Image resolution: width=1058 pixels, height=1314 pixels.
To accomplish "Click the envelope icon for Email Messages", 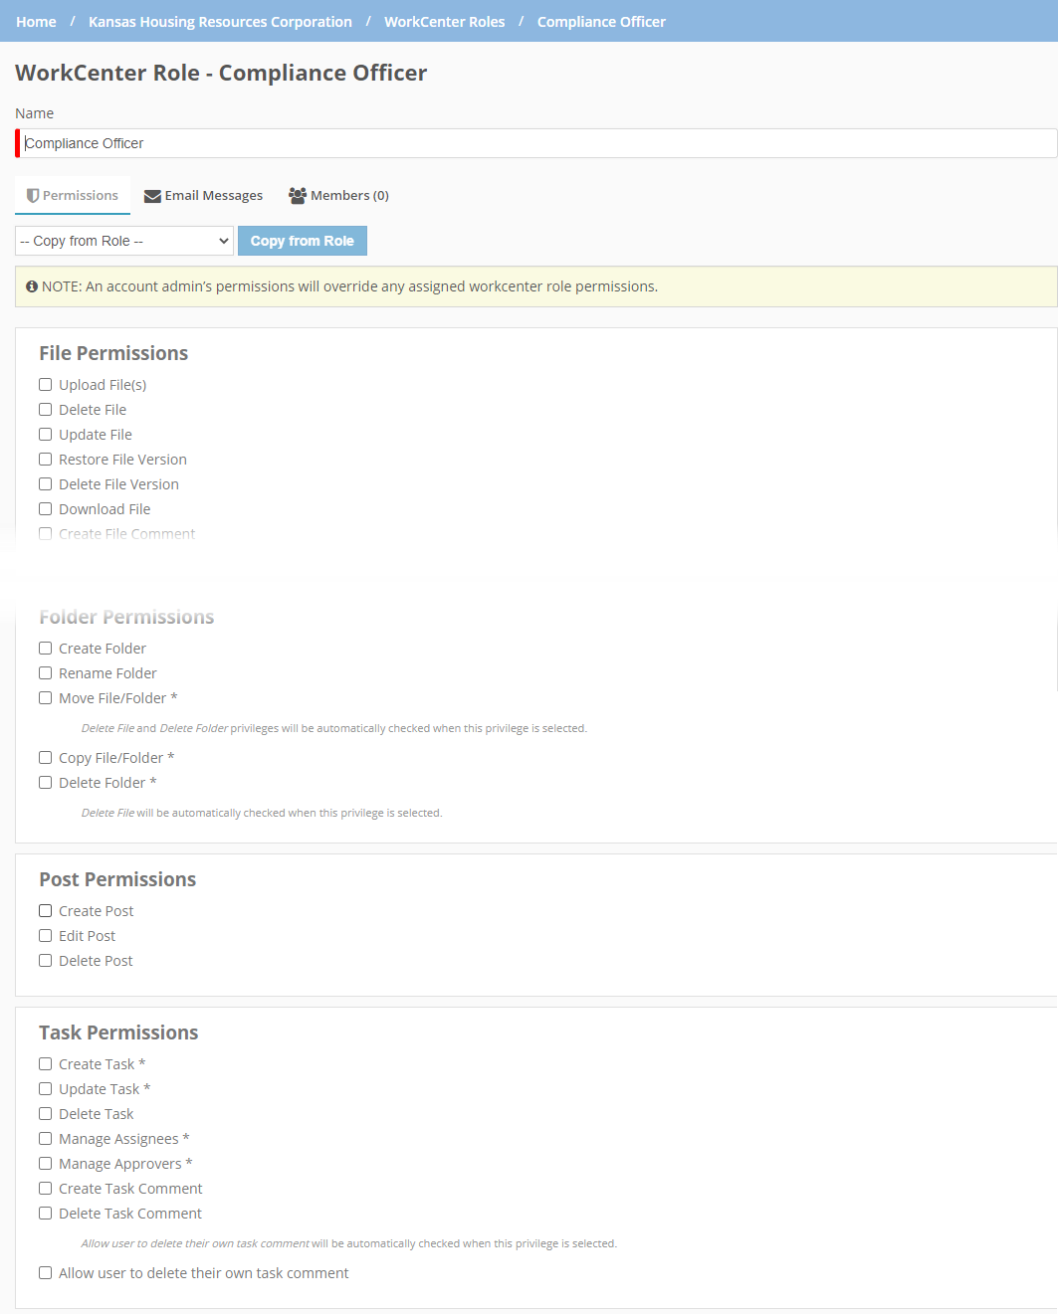I will tap(152, 196).
